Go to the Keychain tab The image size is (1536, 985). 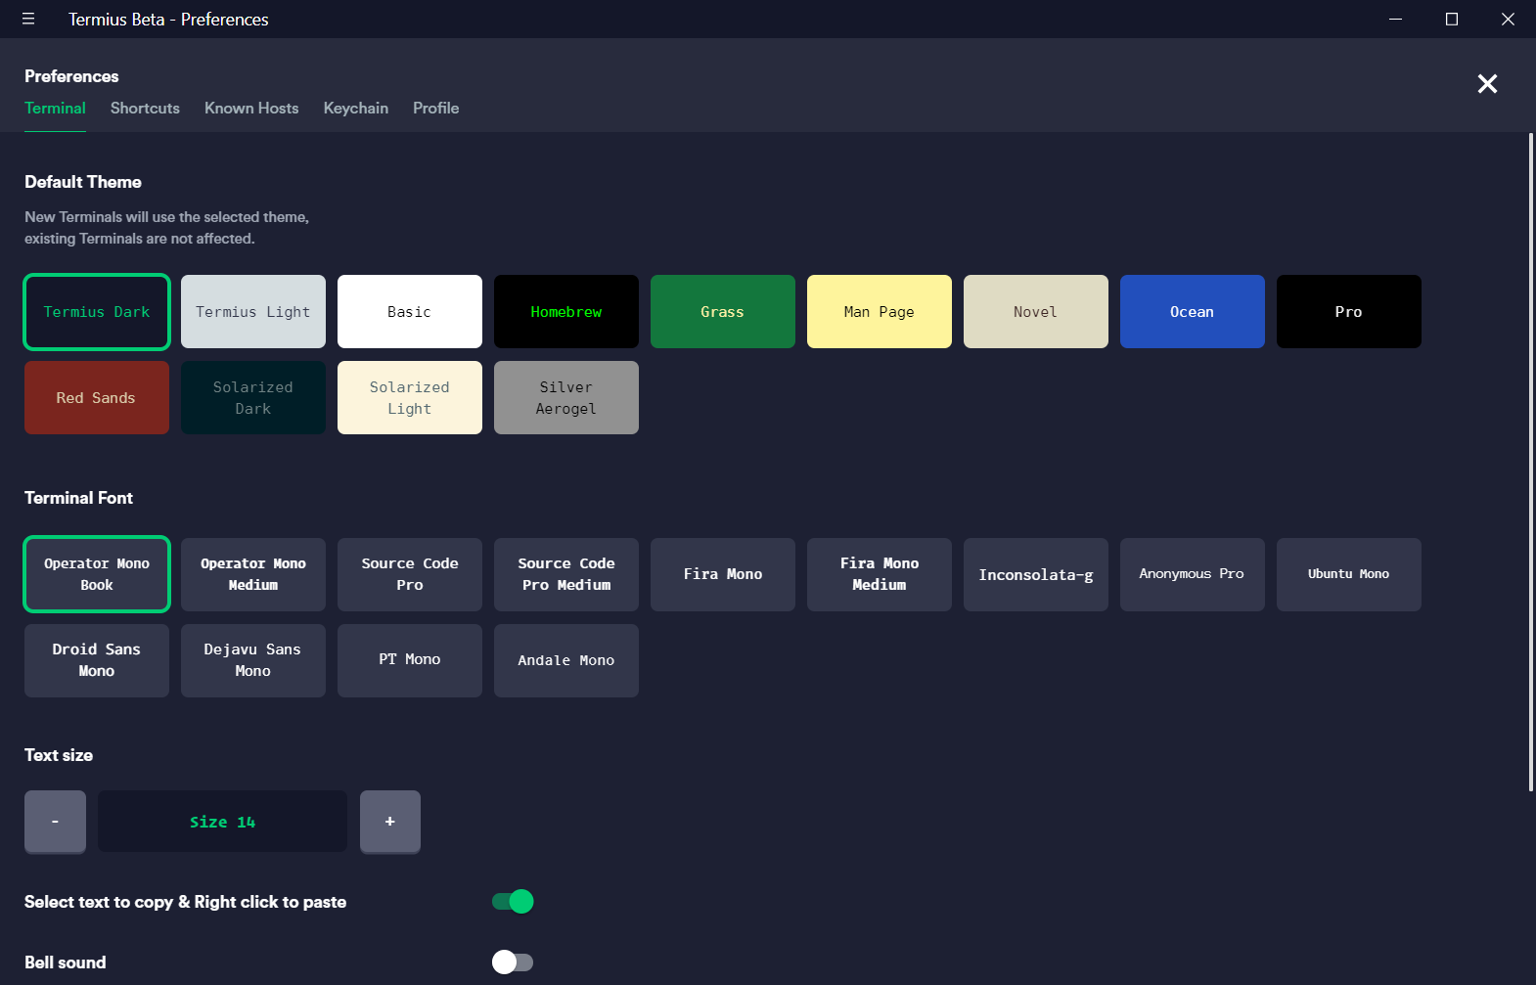356,109
